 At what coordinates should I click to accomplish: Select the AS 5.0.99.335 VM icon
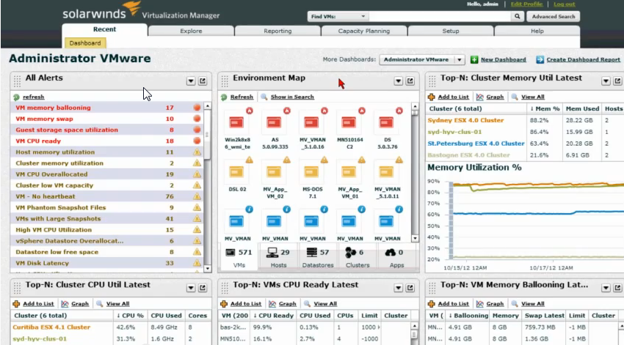[x=274, y=122]
